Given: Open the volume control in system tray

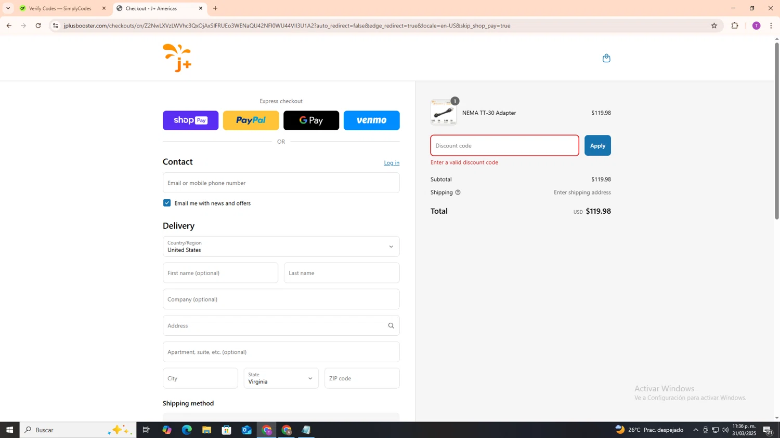Looking at the screenshot, I should tap(725, 430).
